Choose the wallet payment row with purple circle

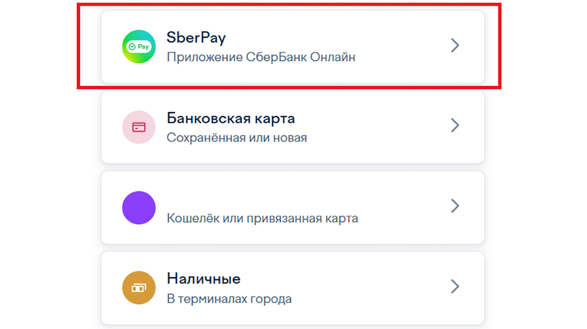click(293, 208)
